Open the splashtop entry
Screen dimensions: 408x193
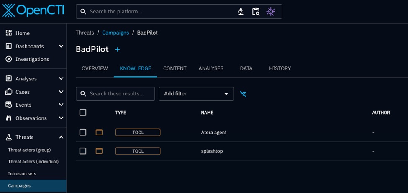tap(212, 151)
